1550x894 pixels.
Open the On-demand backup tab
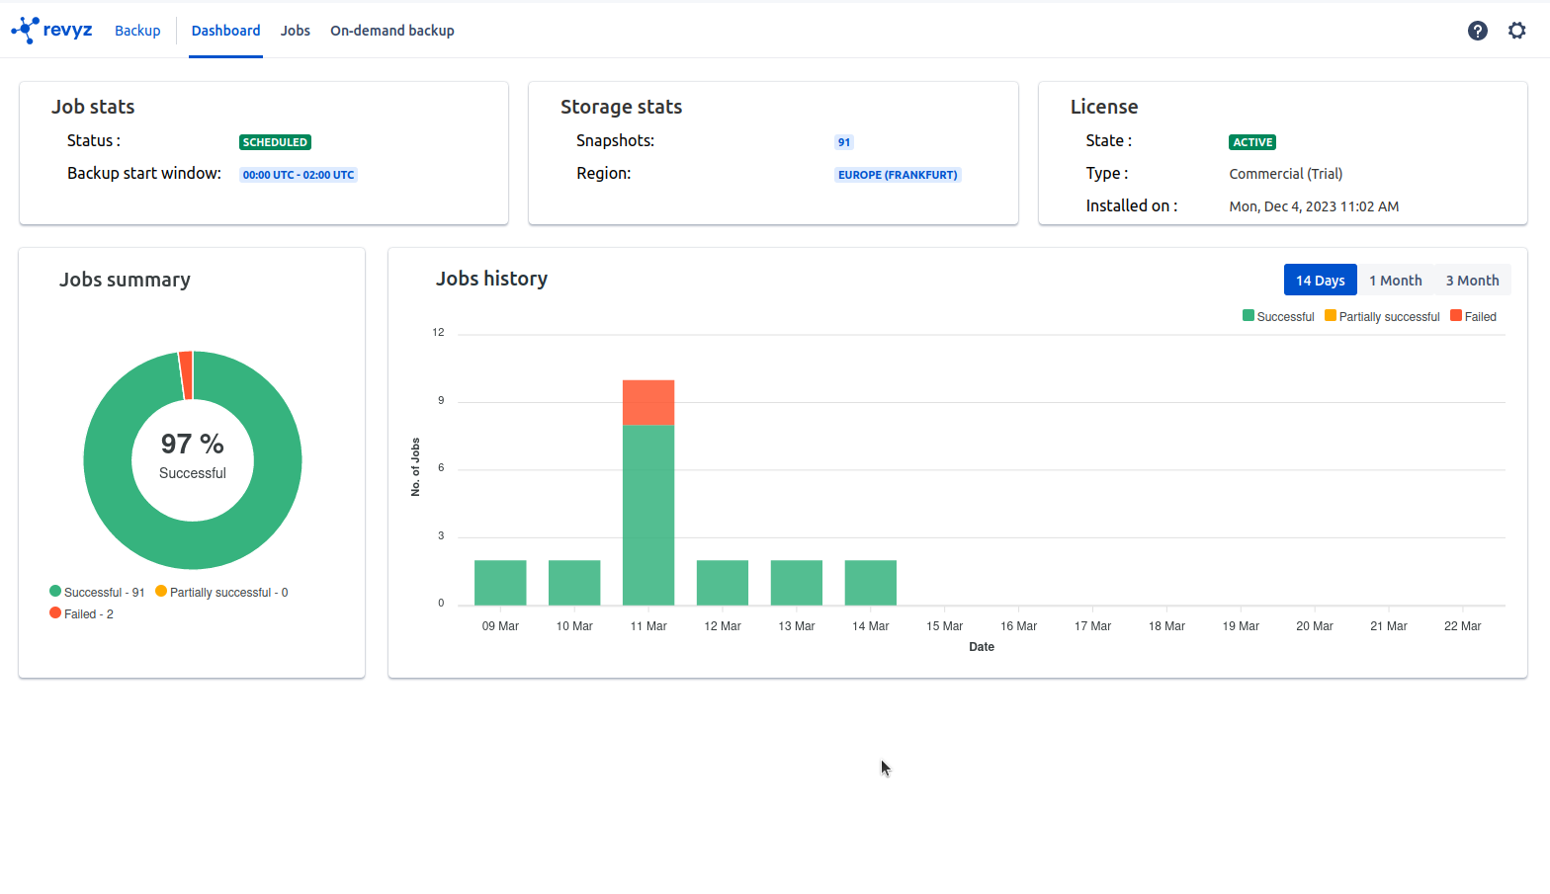coord(392,31)
